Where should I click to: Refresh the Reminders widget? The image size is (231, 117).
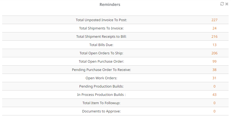[x=222, y=4]
